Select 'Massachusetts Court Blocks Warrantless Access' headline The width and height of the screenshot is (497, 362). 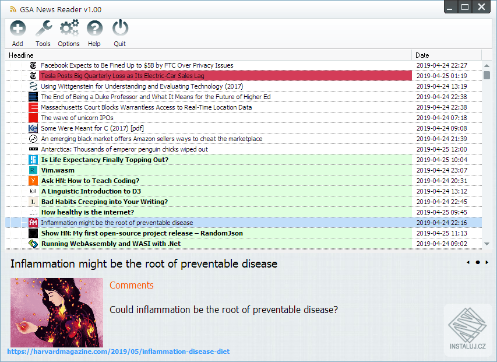tap(146, 107)
